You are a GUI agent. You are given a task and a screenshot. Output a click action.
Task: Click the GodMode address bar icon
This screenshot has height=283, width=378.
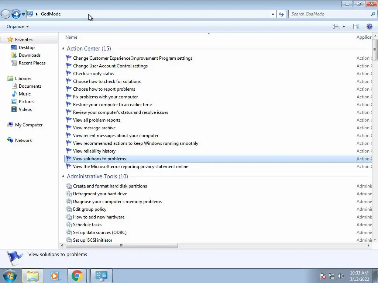click(x=30, y=14)
